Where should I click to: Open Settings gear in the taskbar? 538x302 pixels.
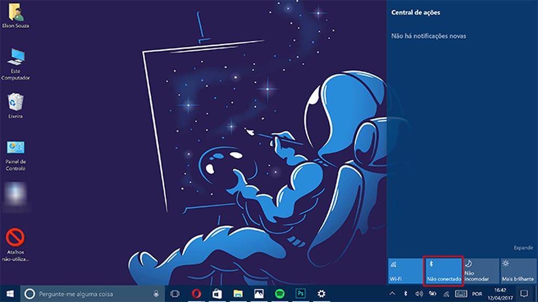(x=321, y=294)
